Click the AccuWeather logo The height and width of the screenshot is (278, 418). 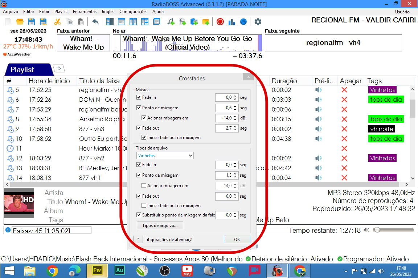[17, 54]
